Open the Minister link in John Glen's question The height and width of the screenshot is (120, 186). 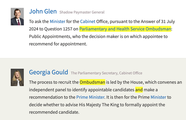click(57, 21)
